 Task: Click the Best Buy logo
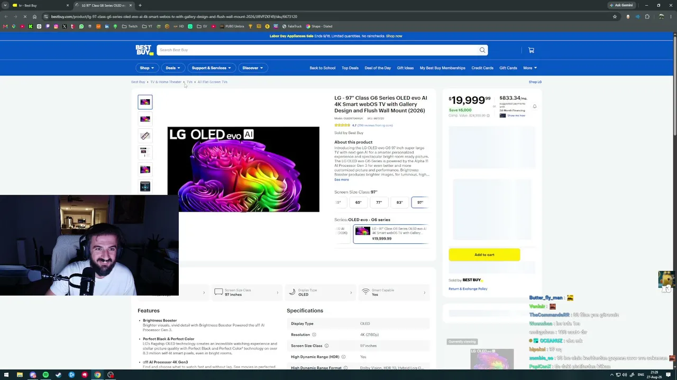[x=144, y=50]
